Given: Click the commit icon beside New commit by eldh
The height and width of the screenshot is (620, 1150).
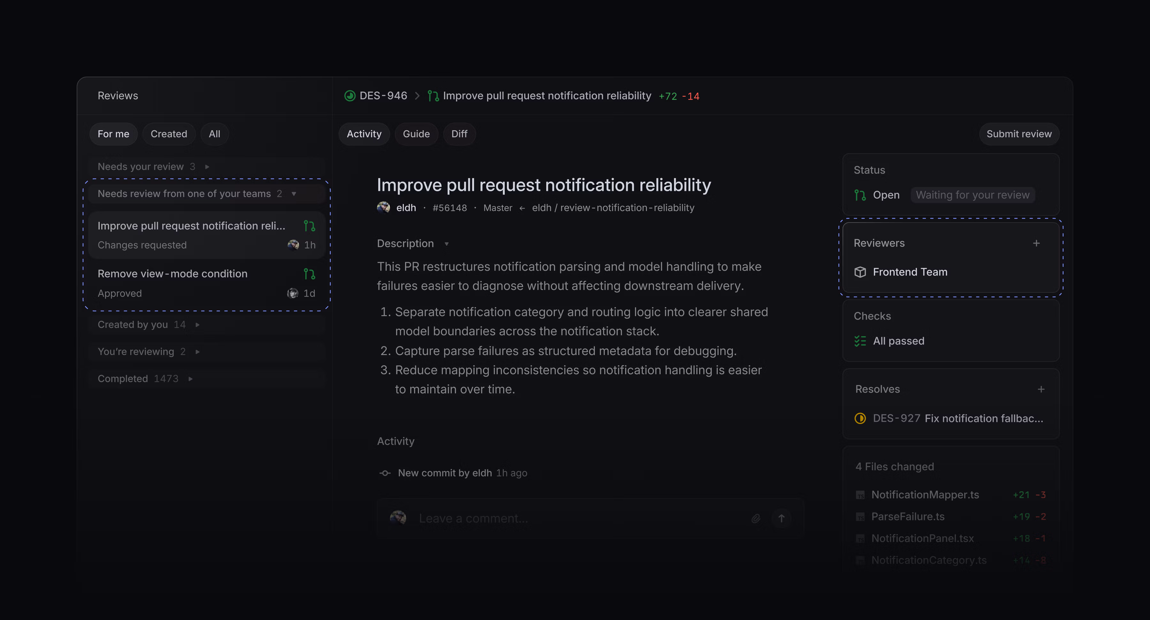Looking at the screenshot, I should coord(385,473).
